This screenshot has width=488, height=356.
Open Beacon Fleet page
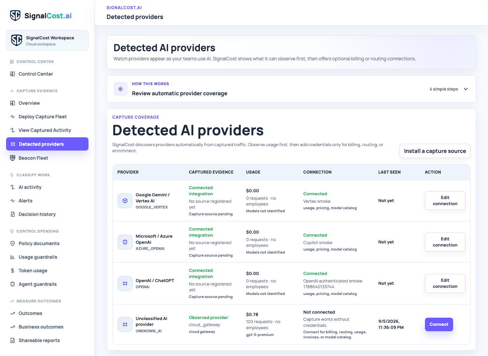pos(47,158)
